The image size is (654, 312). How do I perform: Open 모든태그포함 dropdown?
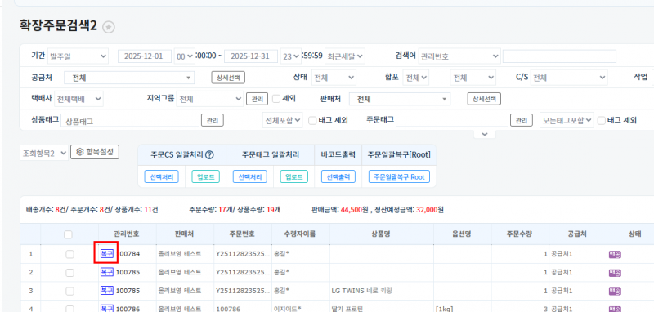(567, 120)
